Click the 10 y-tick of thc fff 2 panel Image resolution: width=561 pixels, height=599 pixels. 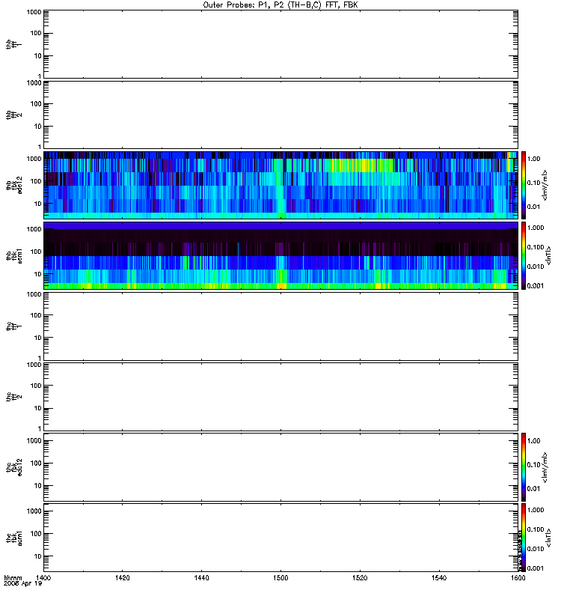38,408
